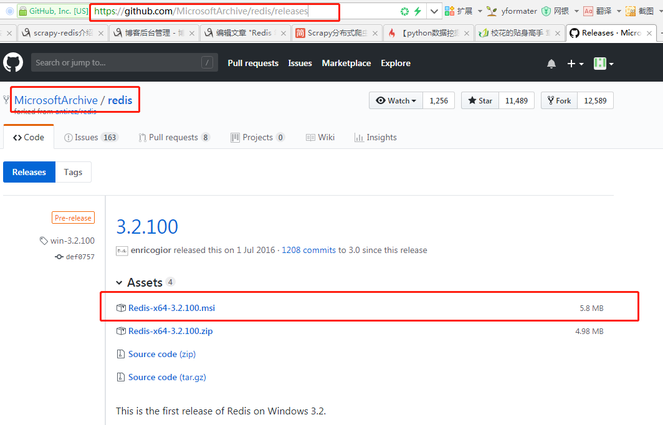Switch to the Issues 163 tab
This screenshot has height=425, width=663.
pyautogui.click(x=92, y=138)
